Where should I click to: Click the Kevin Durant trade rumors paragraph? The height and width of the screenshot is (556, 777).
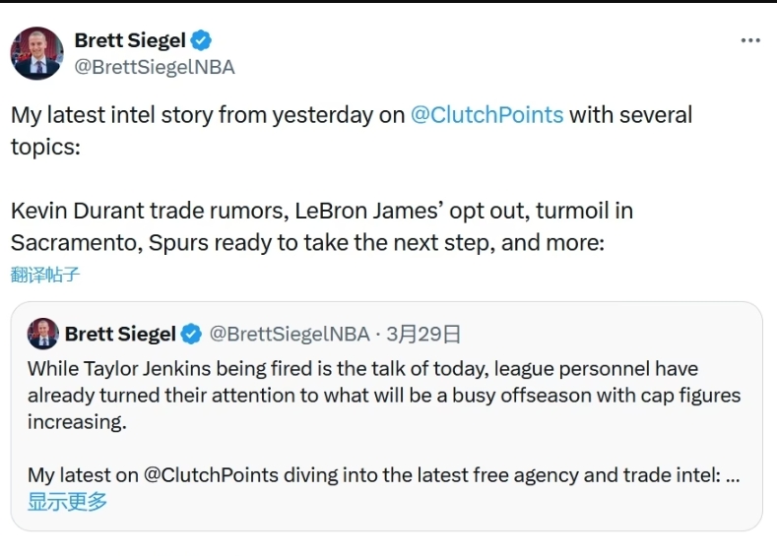321,212
